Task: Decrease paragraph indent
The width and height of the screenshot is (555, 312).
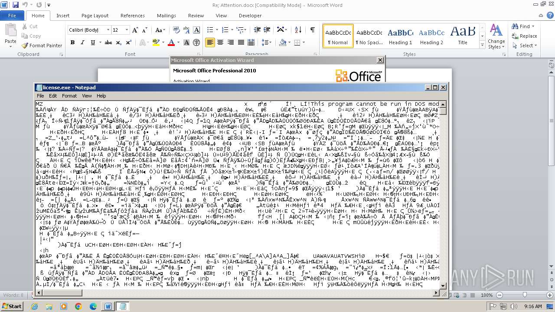Action: [x=257, y=30]
